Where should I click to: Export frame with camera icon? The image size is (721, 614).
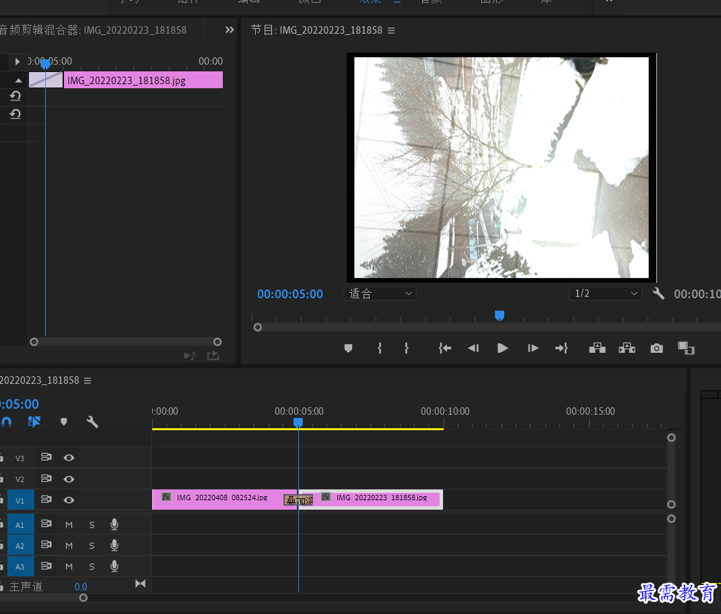pyautogui.click(x=656, y=348)
